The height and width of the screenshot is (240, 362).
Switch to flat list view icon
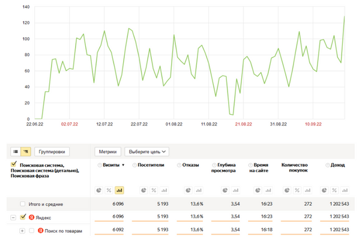coord(16,152)
